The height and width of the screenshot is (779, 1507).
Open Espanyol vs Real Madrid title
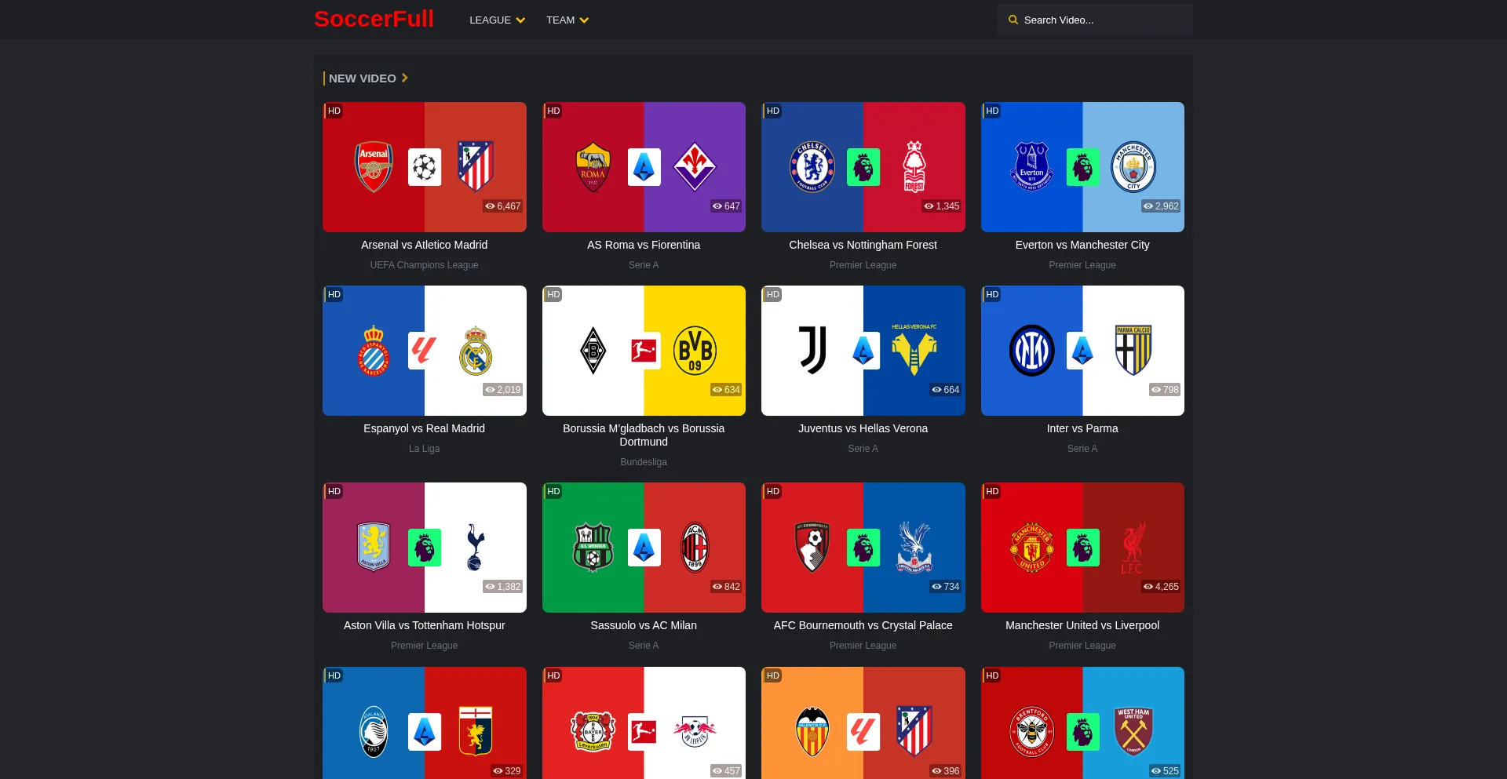[x=425, y=428]
